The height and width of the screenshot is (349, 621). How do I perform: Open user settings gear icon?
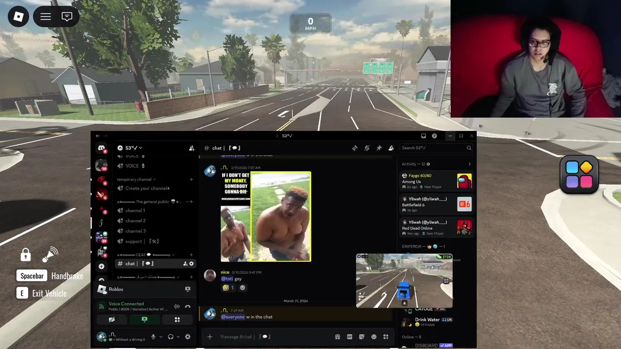[x=188, y=337]
